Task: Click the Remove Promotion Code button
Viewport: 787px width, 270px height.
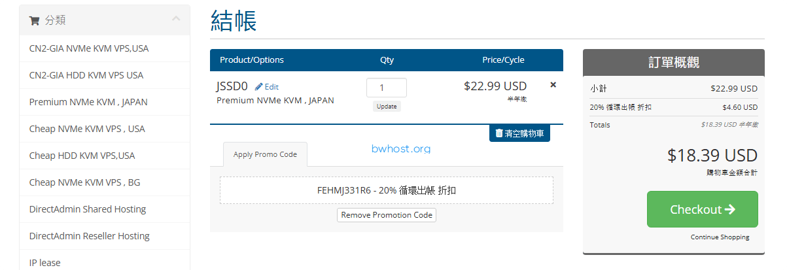Action: coord(387,215)
